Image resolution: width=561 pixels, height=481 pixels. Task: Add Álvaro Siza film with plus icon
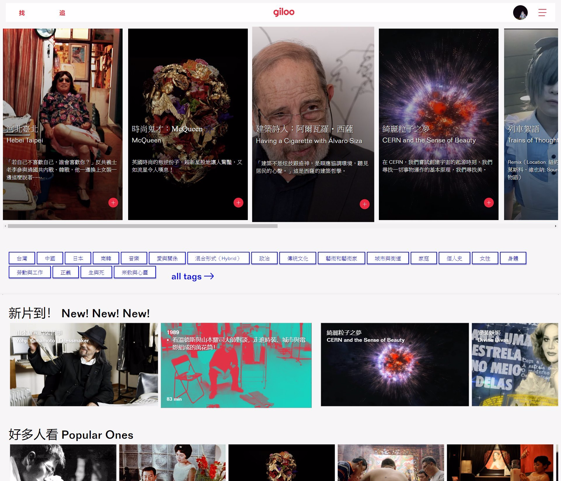pyautogui.click(x=365, y=204)
